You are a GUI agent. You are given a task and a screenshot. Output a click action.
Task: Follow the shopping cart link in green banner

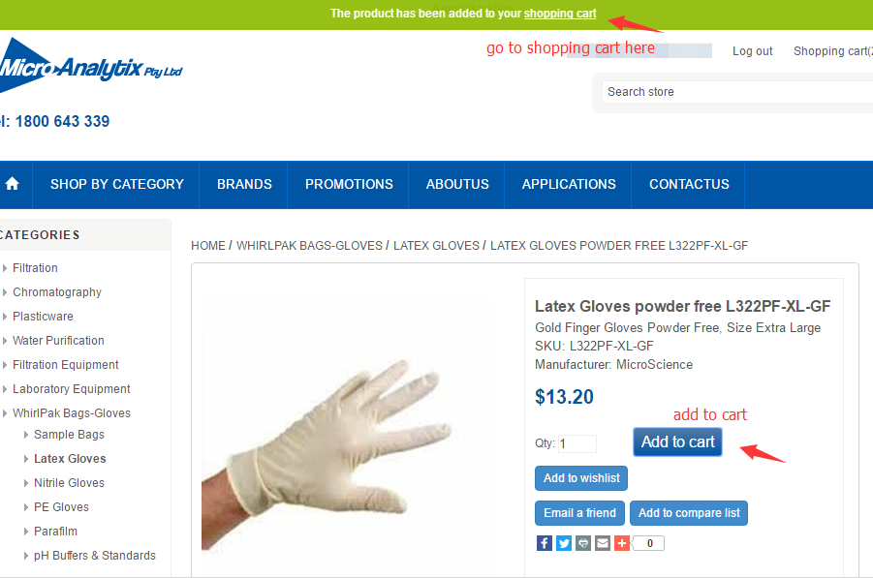[559, 14]
